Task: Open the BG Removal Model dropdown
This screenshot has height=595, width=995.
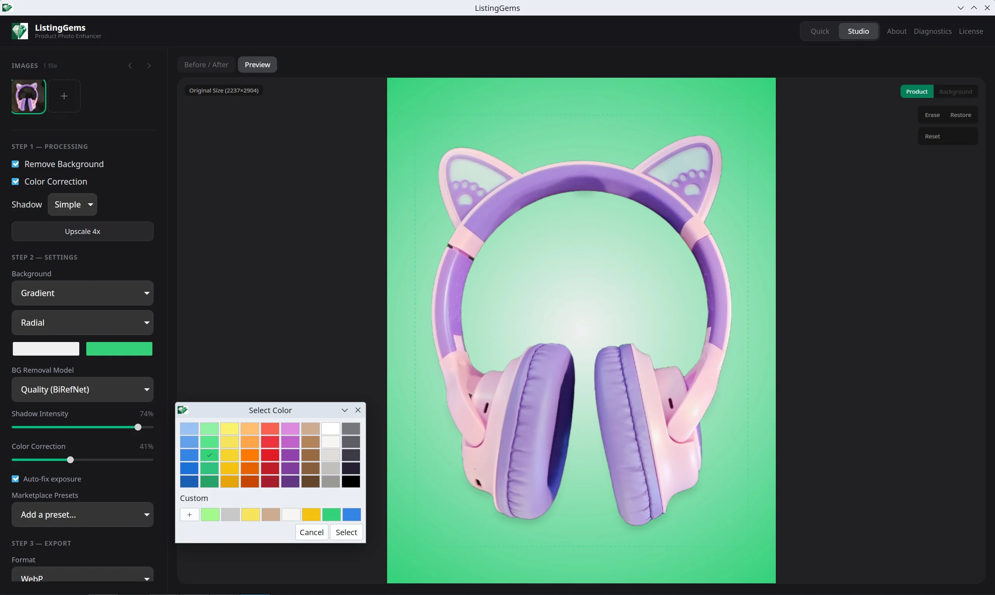Action: [82, 389]
